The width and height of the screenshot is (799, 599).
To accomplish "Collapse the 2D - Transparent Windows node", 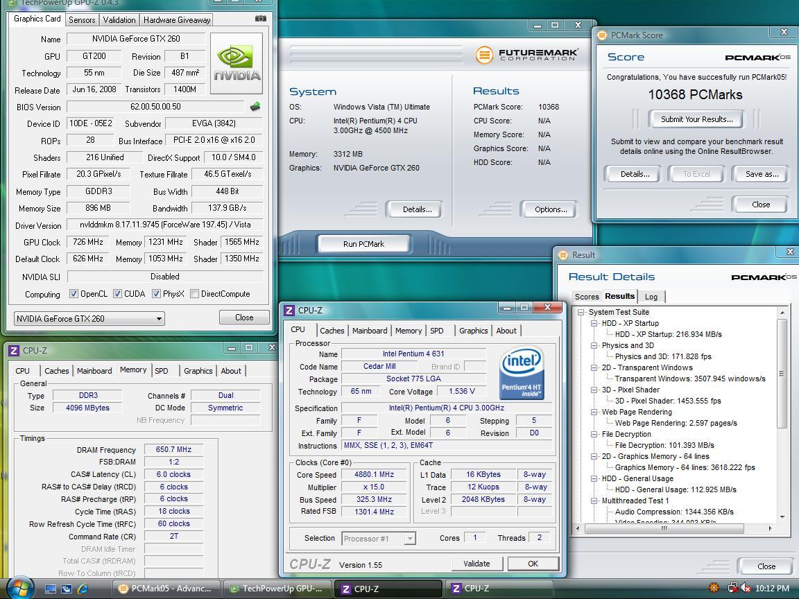I will [x=594, y=367].
